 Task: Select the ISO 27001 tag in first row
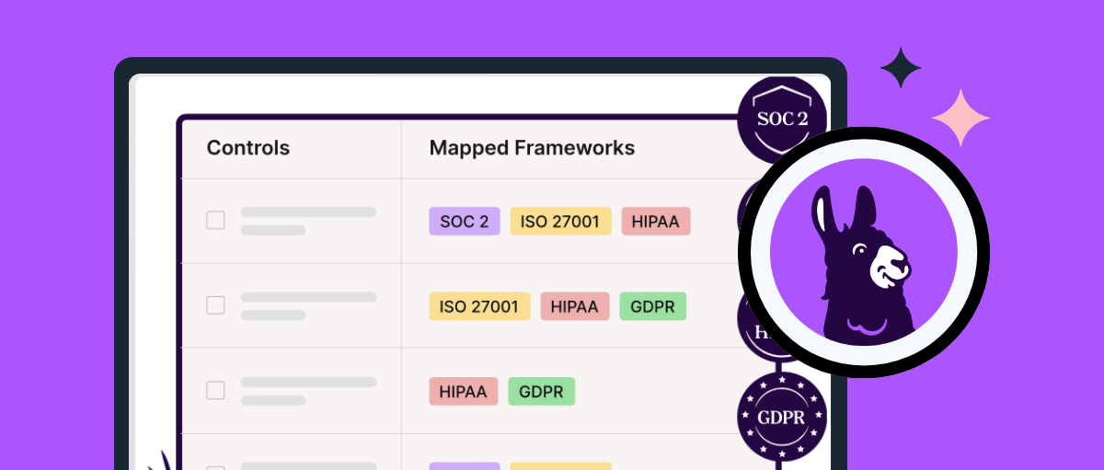560,222
